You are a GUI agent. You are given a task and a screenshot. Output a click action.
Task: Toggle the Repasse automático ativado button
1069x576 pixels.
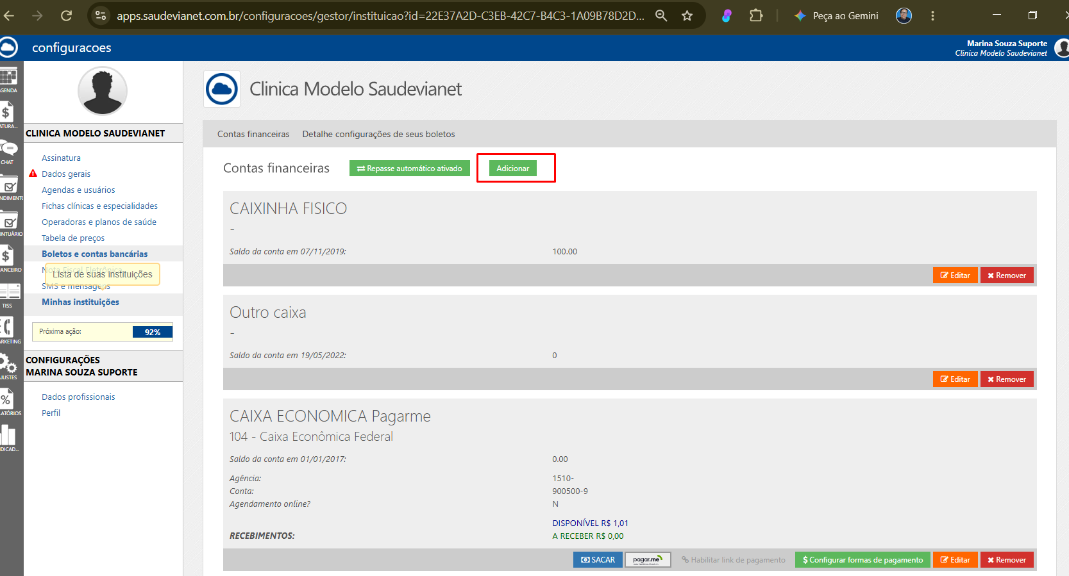point(410,169)
